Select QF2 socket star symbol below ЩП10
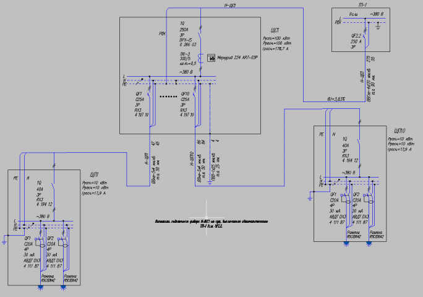The height and width of the screenshot is (297, 423). pyautogui.click(x=369, y=244)
